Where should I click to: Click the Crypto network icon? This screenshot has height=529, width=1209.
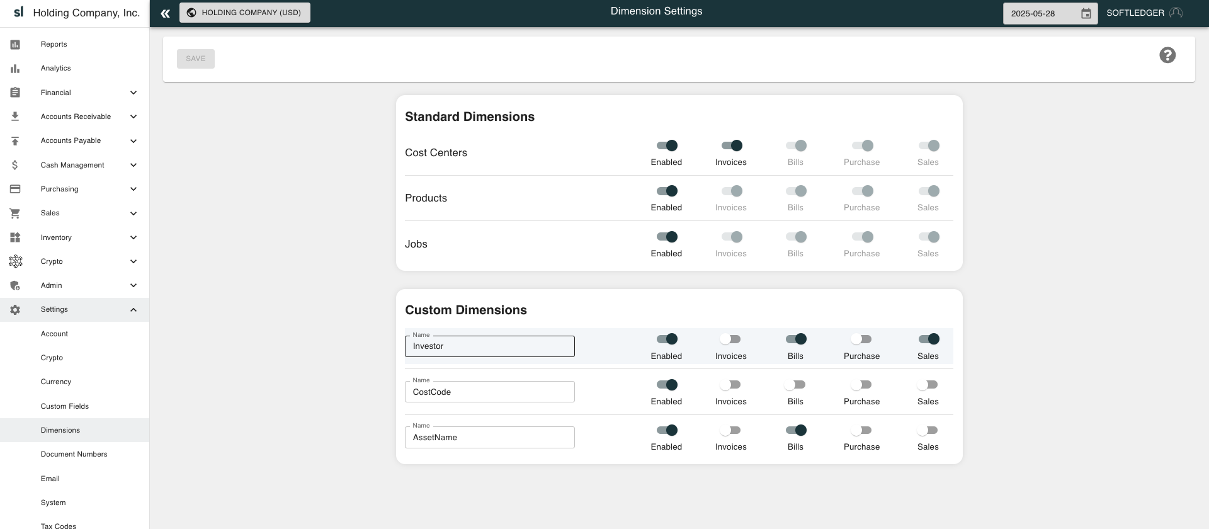click(x=15, y=261)
